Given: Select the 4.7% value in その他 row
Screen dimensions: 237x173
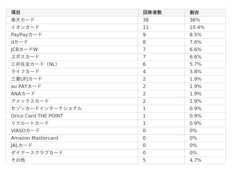Looking at the screenshot, I should [196, 160].
